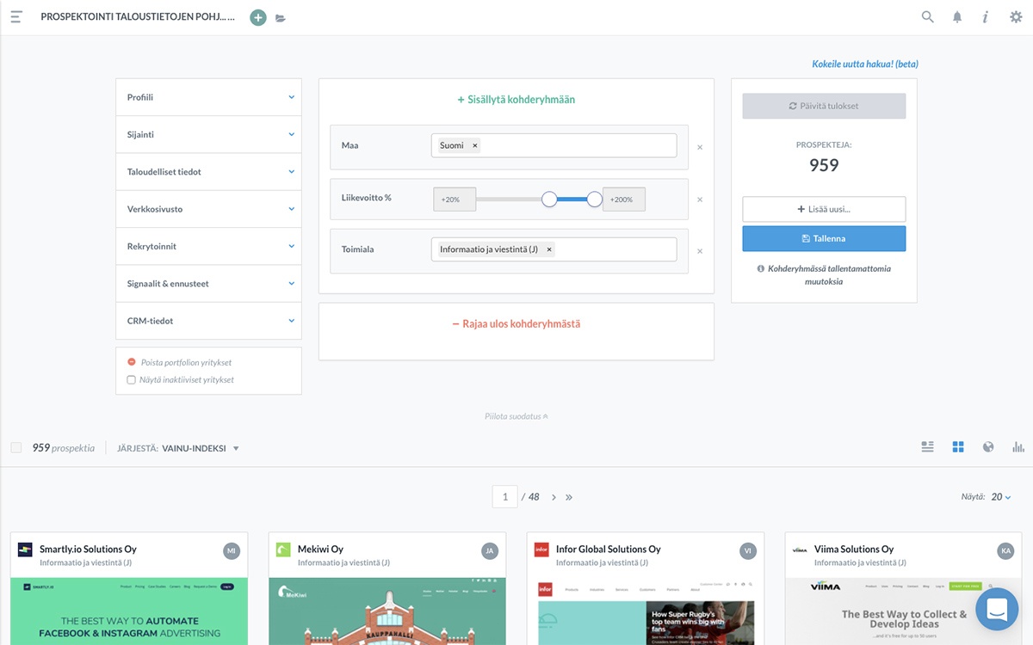The height and width of the screenshot is (645, 1033).
Task: Toggle Poista portfolion yritykset option
Action: coord(132,363)
